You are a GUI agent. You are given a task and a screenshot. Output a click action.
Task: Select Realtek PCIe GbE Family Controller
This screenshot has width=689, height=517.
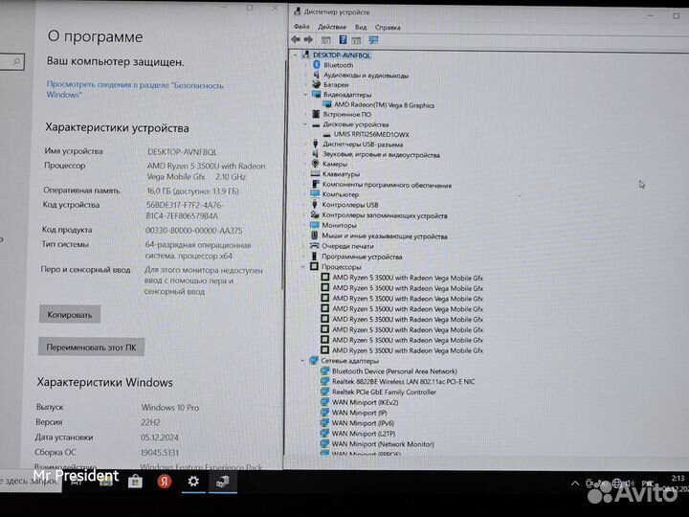pos(384,392)
